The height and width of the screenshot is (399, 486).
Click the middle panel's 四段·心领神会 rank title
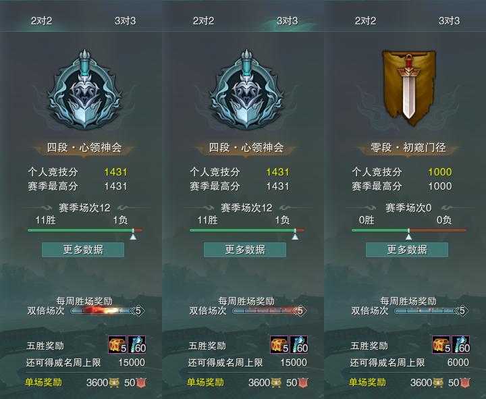click(x=246, y=148)
